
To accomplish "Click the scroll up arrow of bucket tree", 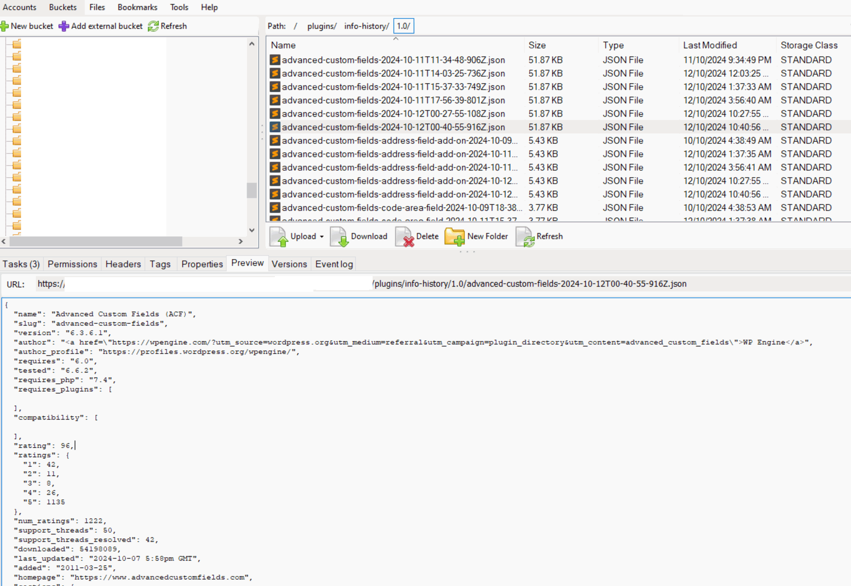I will [x=252, y=44].
